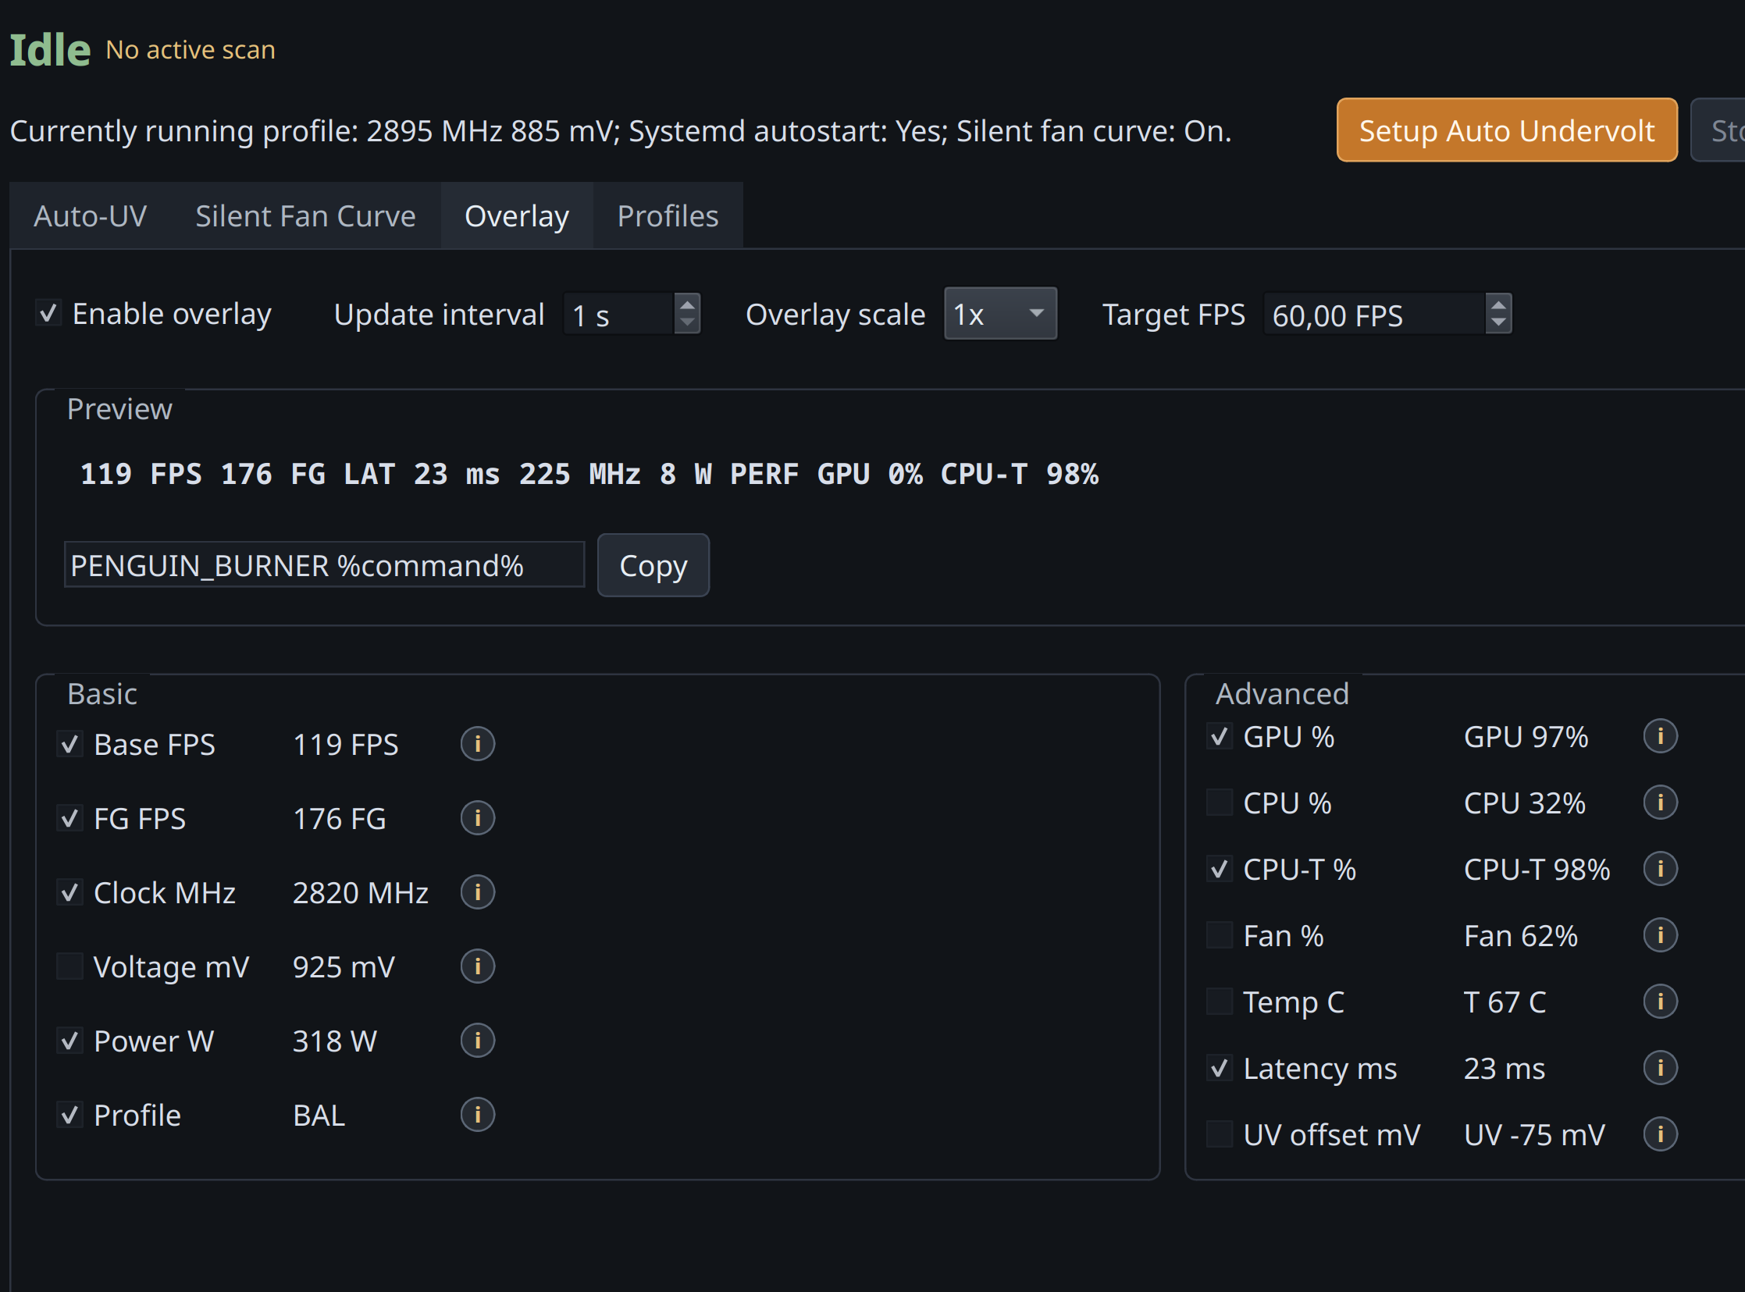Switch to the Auto-UV tab
The height and width of the screenshot is (1292, 1745).
pos(90,216)
